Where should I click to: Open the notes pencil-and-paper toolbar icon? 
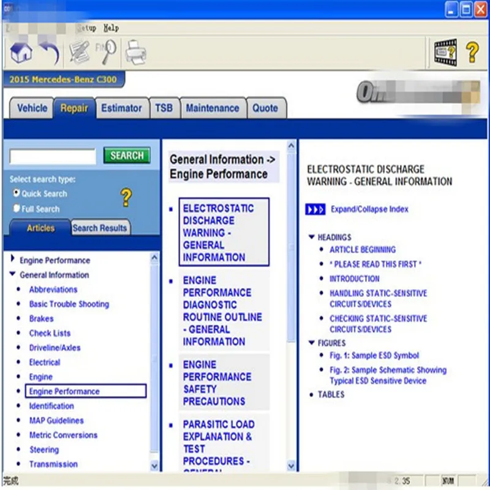79,53
